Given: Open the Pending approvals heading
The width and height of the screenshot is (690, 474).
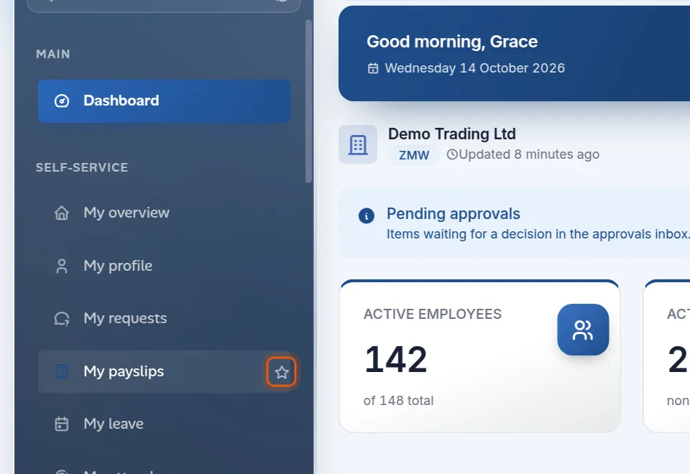Looking at the screenshot, I should coord(454,214).
